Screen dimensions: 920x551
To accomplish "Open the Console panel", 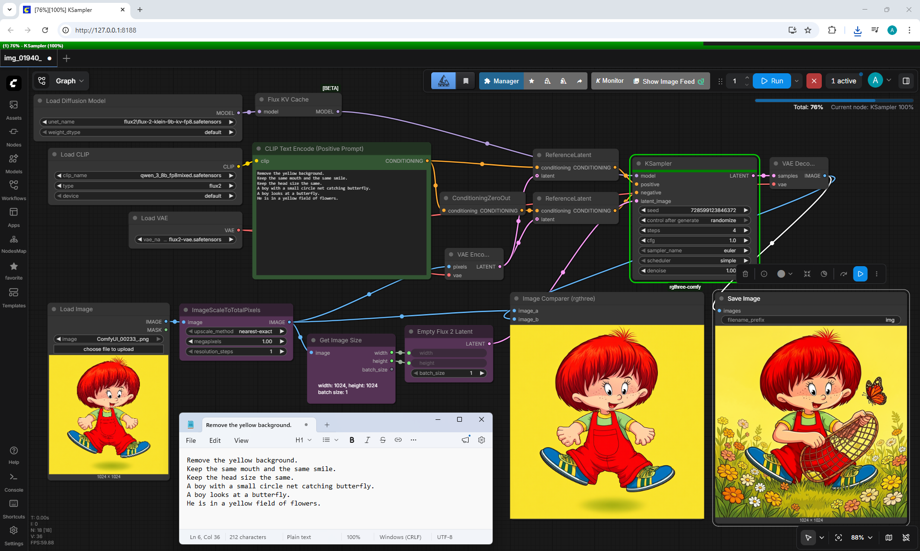I will point(13,482).
